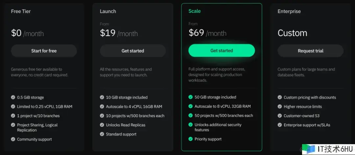Click the $69 /month price text

[207, 33]
